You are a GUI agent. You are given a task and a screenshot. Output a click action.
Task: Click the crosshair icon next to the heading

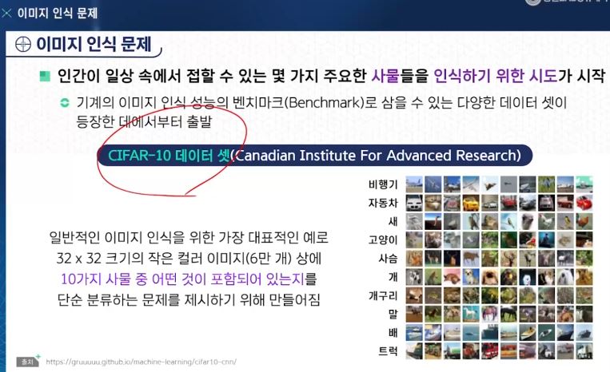click(x=23, y=44)
